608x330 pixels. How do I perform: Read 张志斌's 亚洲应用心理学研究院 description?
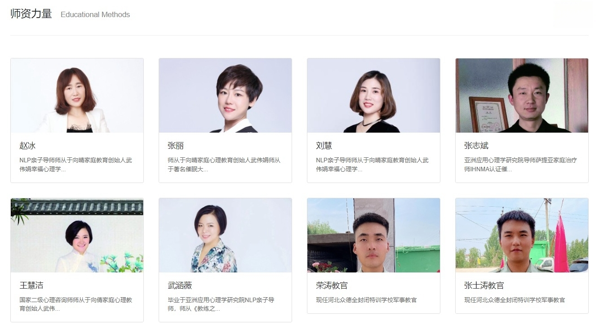coord(520,165)
